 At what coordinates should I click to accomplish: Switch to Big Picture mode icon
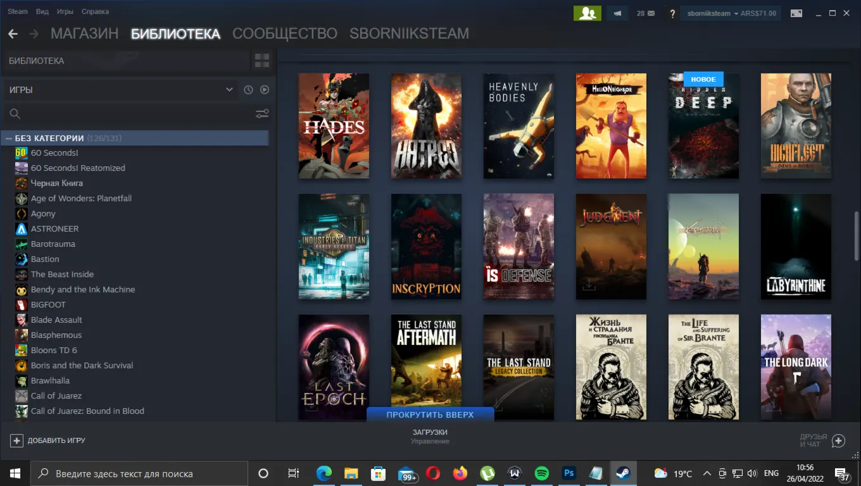[796, 13]
